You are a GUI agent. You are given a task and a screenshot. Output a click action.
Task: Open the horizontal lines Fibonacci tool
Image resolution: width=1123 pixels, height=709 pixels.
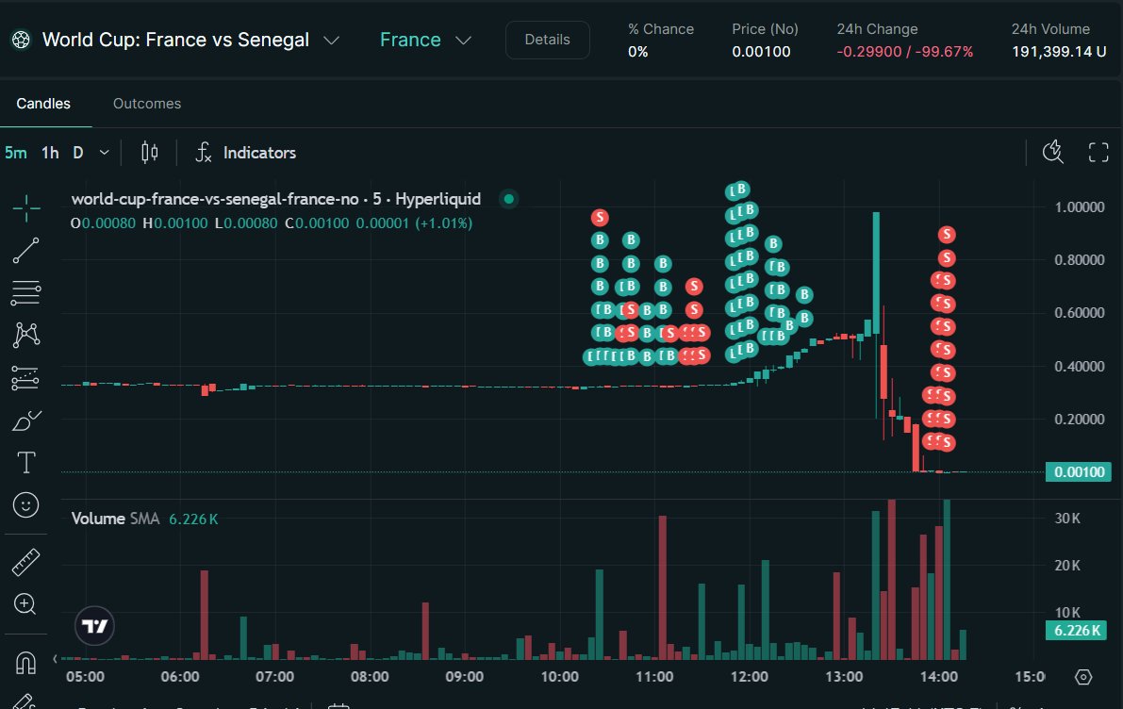tap(25, 293)
